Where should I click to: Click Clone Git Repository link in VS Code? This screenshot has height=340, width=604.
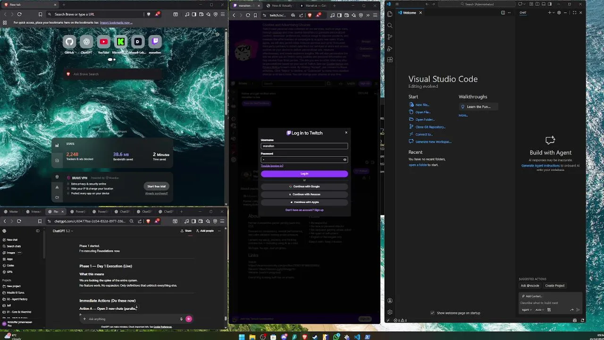(x=430, y=127)
